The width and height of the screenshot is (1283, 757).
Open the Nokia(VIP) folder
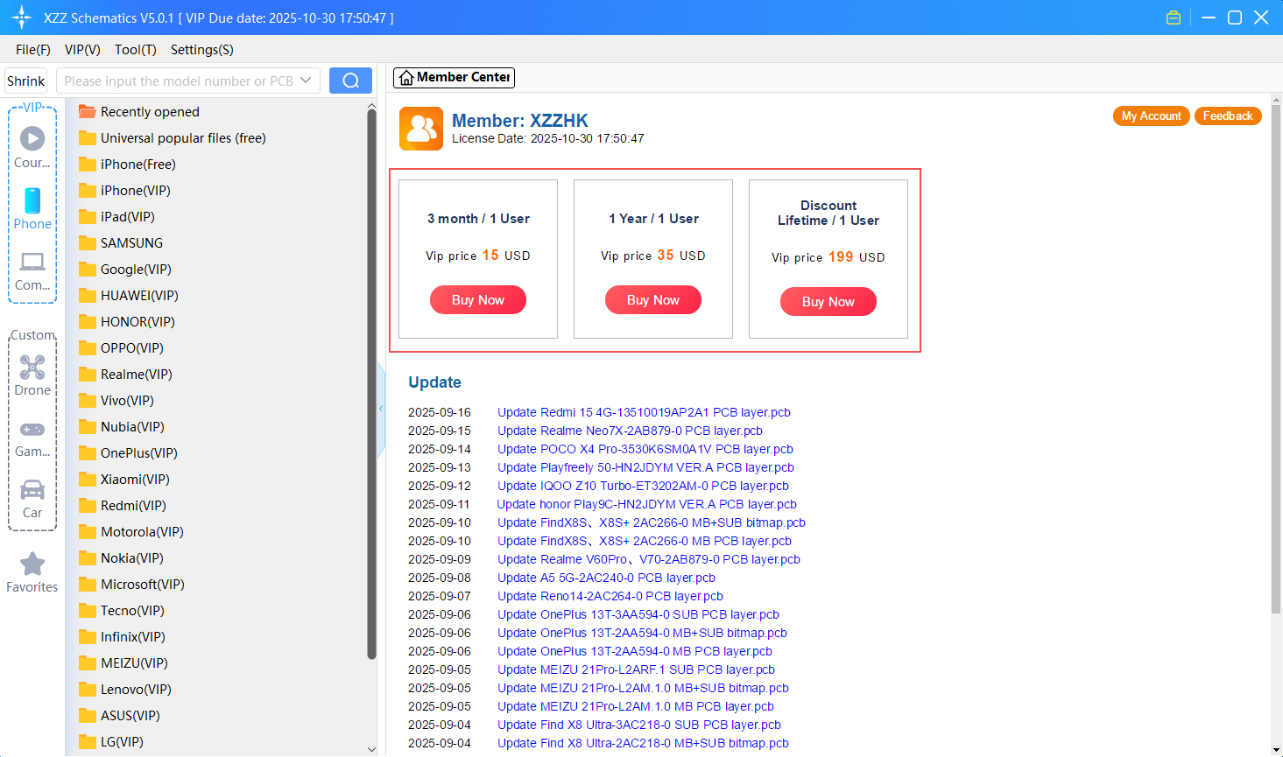tap(121, 558)
